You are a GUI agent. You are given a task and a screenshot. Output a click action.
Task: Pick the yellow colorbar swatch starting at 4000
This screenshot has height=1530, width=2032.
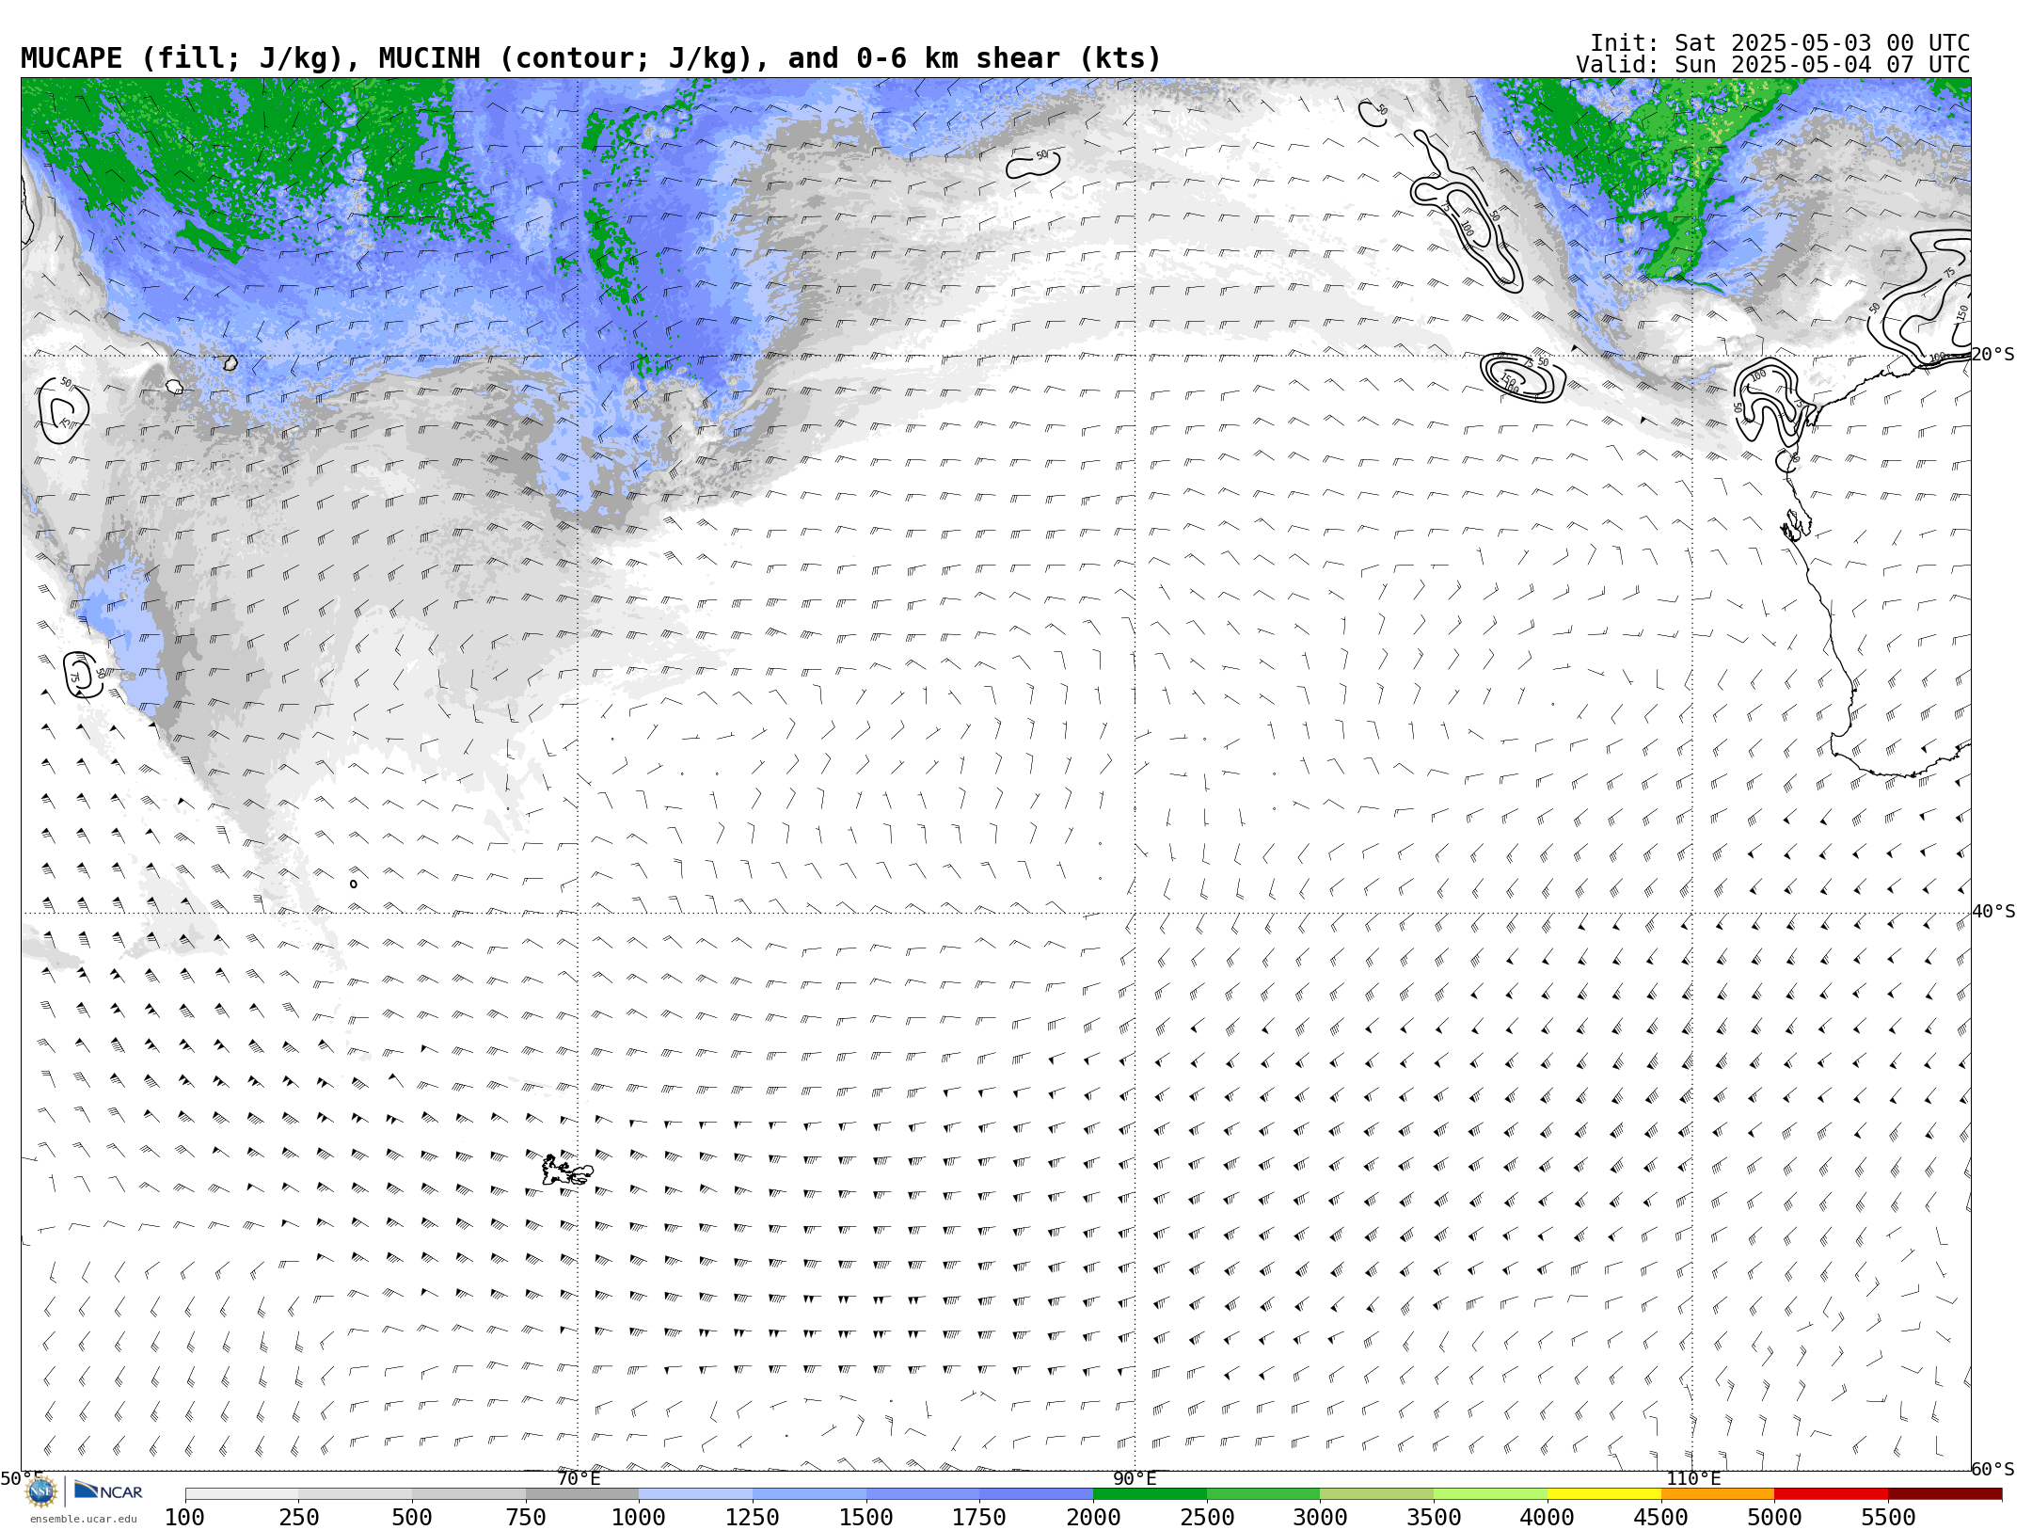(x=1604, y=1493)
